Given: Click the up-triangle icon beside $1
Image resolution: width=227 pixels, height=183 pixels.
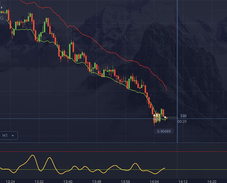Looking at the screenshot, I should 154,115.
